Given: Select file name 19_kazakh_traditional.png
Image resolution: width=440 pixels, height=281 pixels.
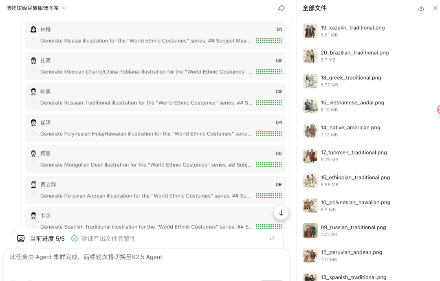Looking at the screenshot, I should coord(353,28).
